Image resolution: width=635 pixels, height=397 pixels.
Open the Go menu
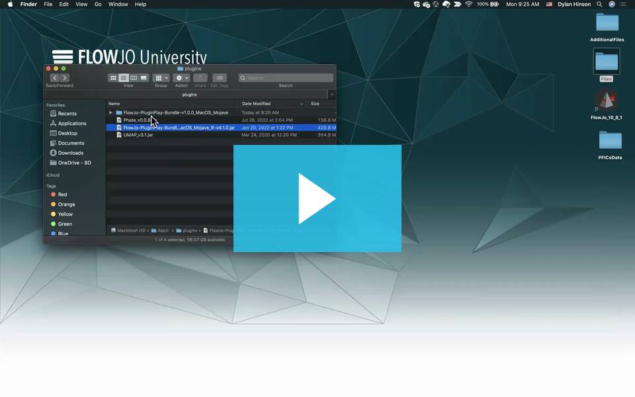98,4
